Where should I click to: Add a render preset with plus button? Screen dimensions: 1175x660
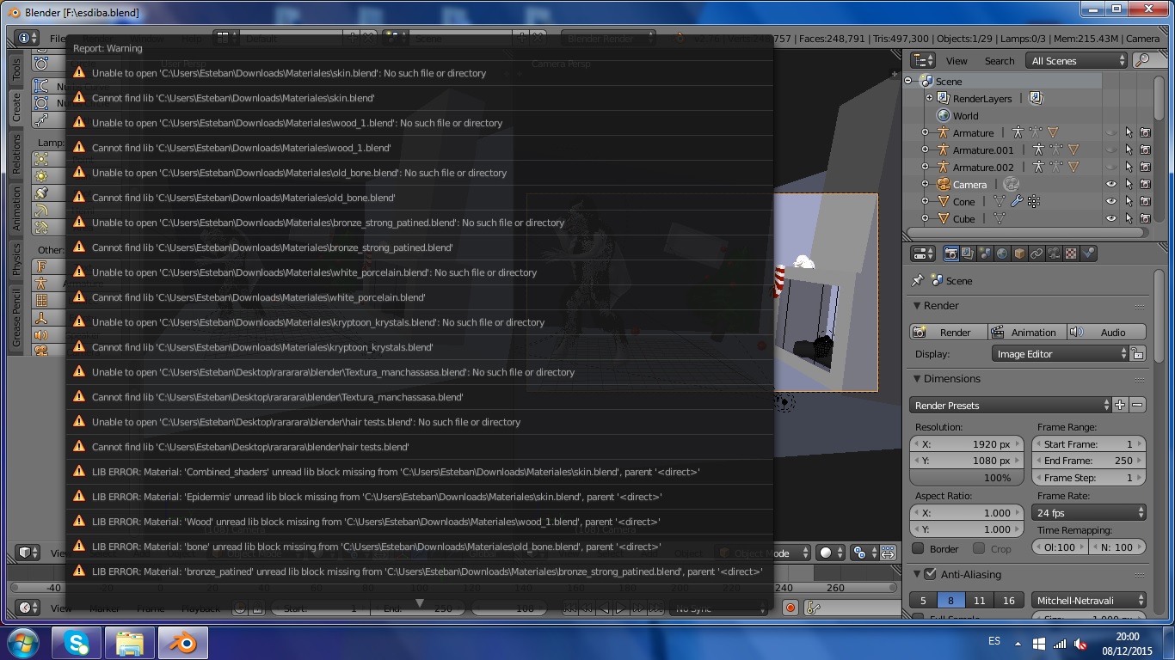pyautogui.click(x=1120, y=406)
